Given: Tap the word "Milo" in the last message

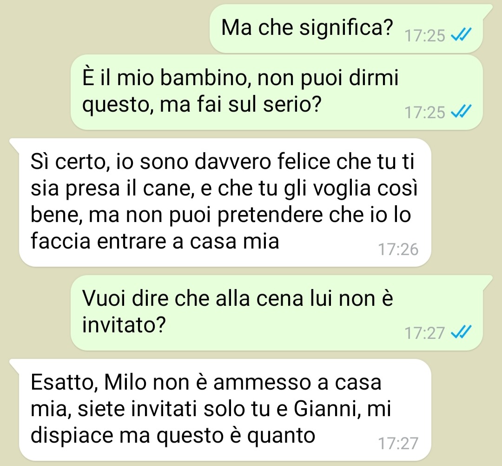Looking at the screenshot, I should (125, 382).
